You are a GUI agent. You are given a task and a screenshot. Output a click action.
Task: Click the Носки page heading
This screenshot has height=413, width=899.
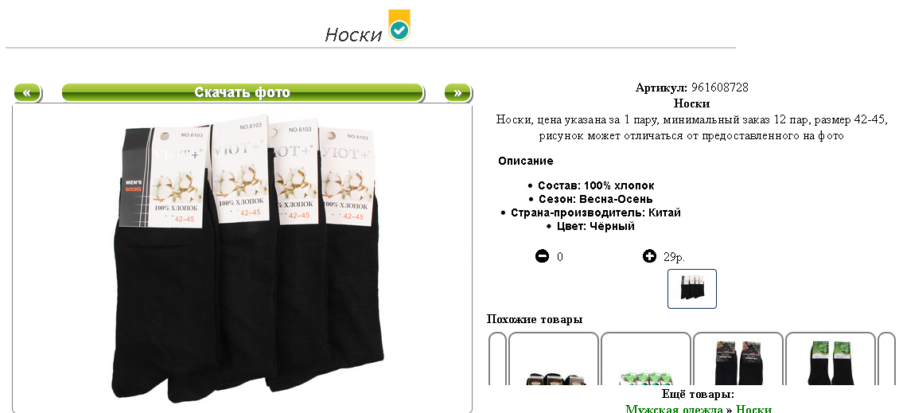click(353, 34)
